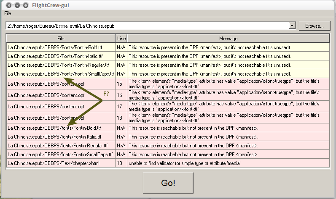Click the Browse... button
The image size is (336, 199).
314,26
